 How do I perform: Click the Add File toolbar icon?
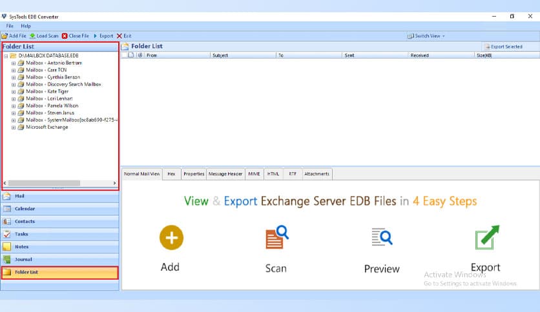pyautogui.click(x=5, y=35)
